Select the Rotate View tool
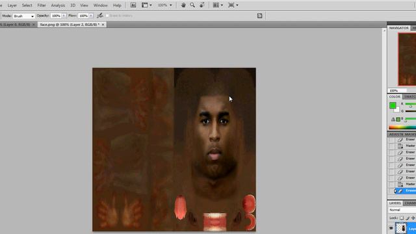This screenshot has width=416, height=234. [x=202, y=5]
